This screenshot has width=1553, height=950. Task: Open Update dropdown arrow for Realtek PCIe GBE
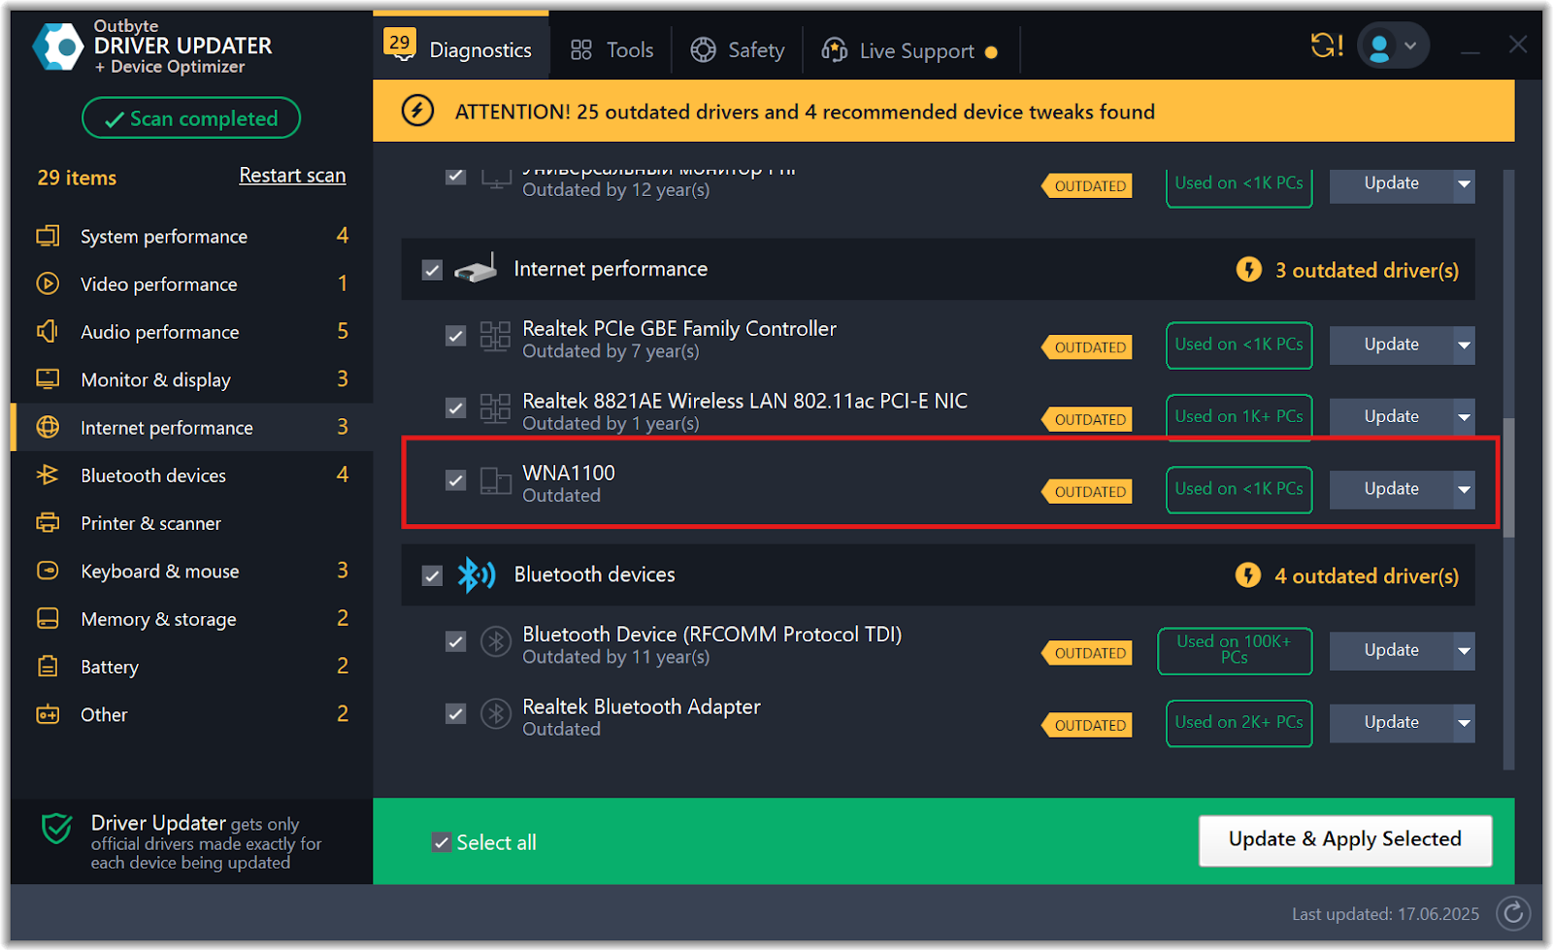(1464, 344)
